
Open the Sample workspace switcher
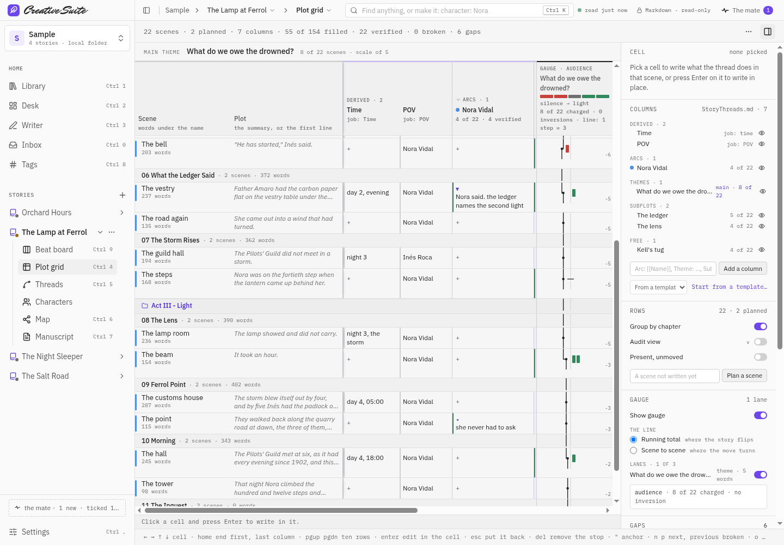[68, 38]
